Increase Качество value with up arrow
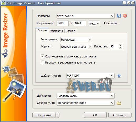 point(121,46)
